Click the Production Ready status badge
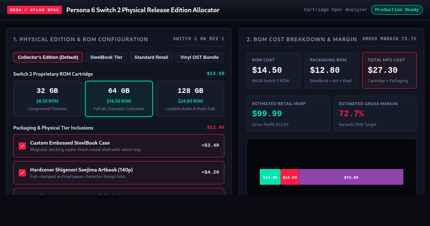The height and width of the screenshot is (226, 430). 397,10
